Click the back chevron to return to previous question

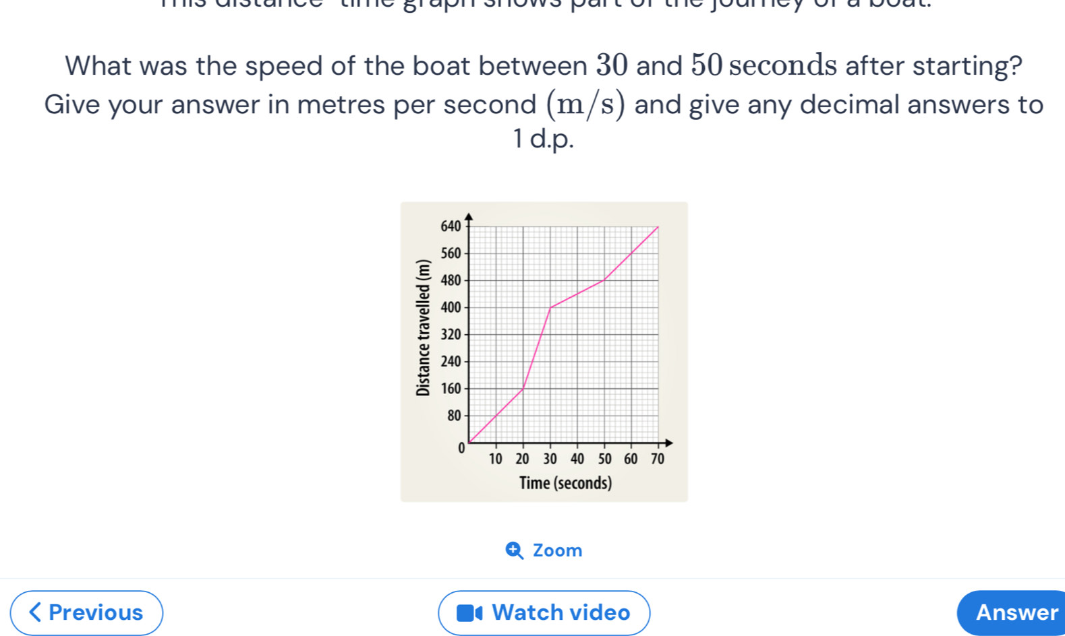(36, 612)
